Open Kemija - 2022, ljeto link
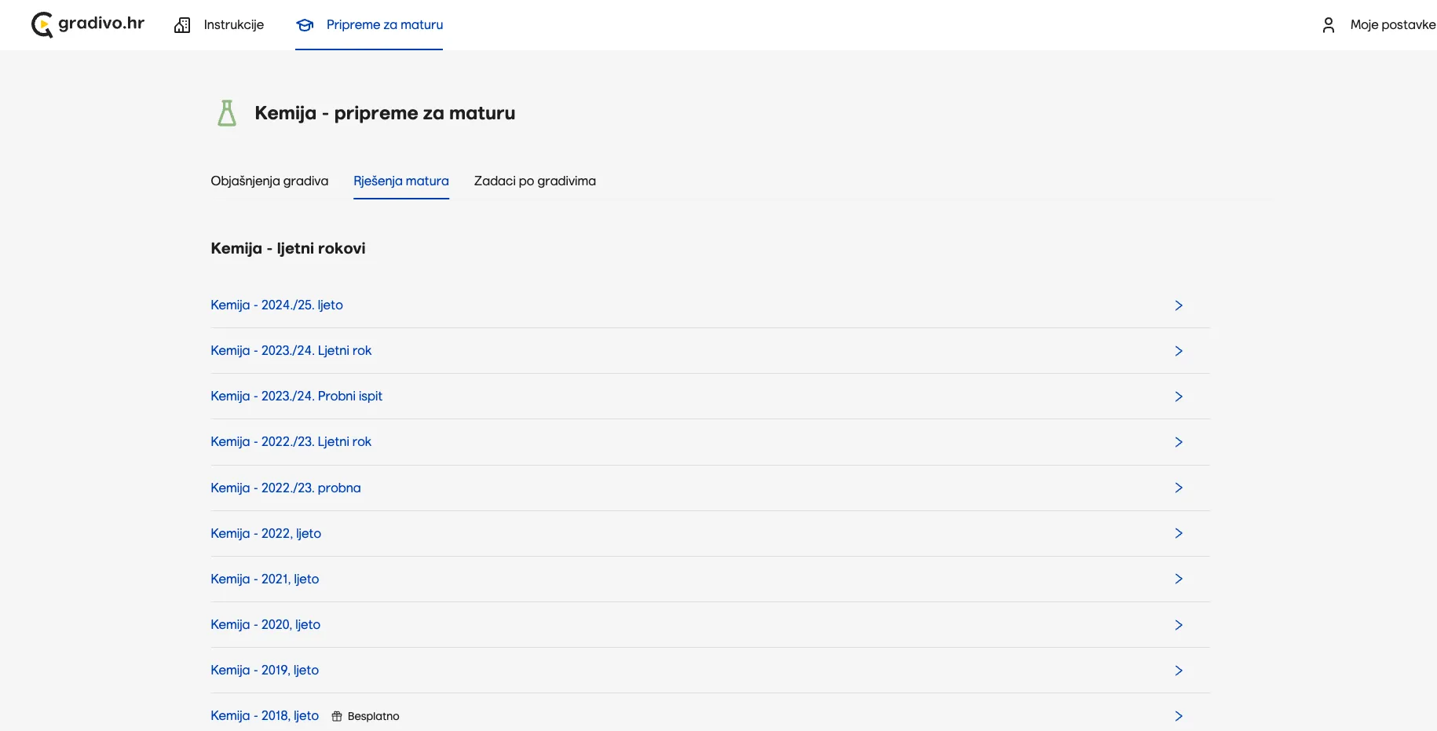The image size is (1437, 731). point(265,533)
